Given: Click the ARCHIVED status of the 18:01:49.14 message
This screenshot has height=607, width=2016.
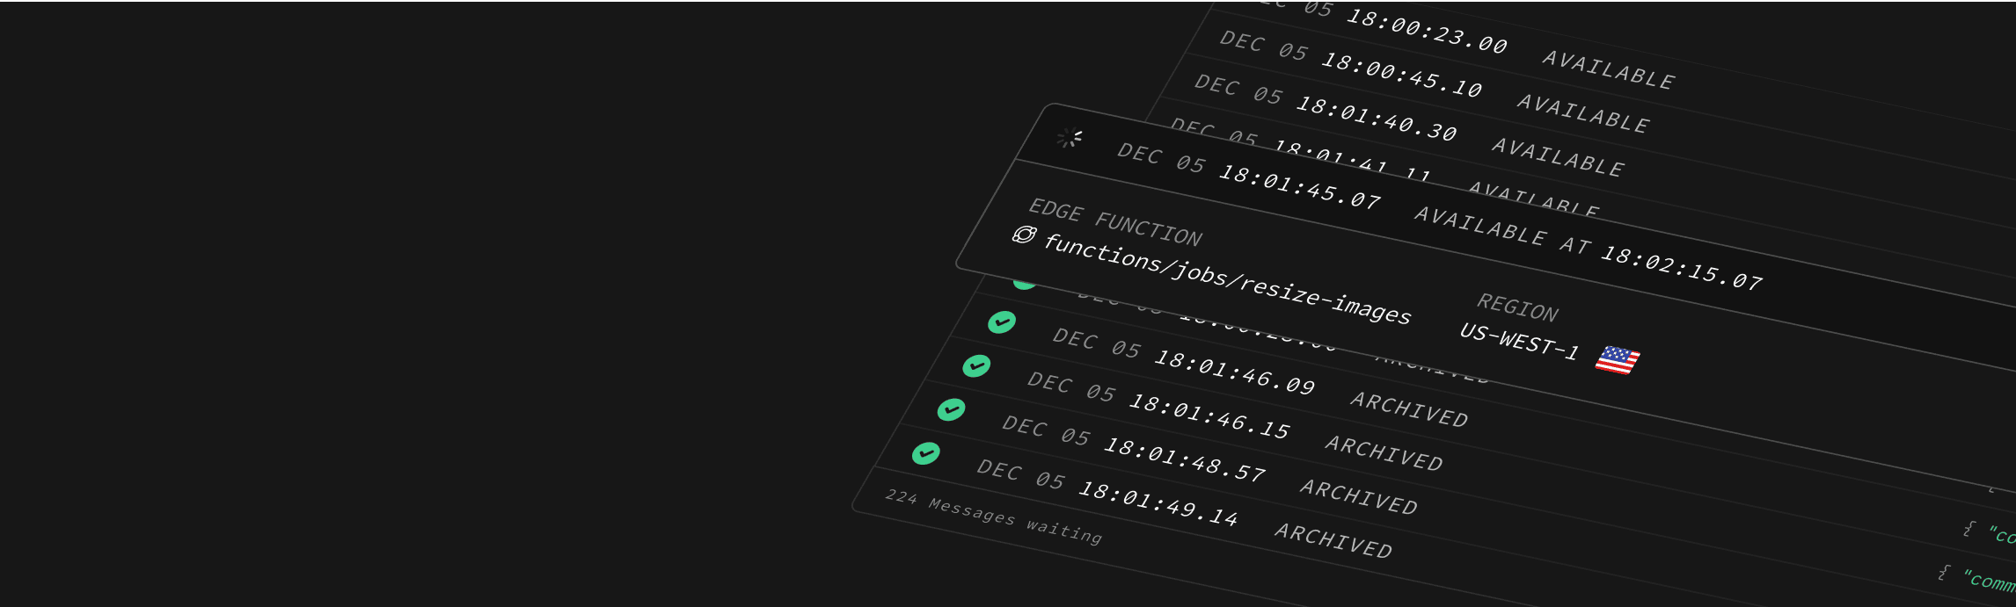Looking at the screenshot, I should (x=1333, y=540).
